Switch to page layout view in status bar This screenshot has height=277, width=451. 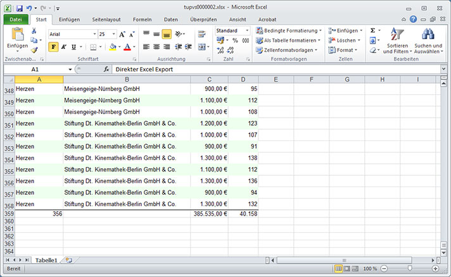[345, 269]
